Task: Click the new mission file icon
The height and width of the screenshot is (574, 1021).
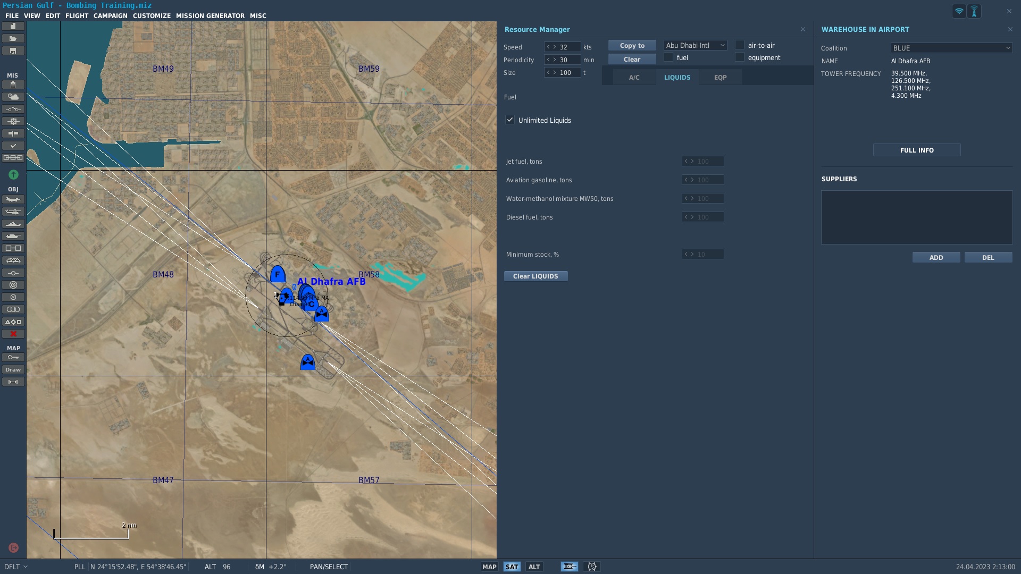Action: coord(13,26)
